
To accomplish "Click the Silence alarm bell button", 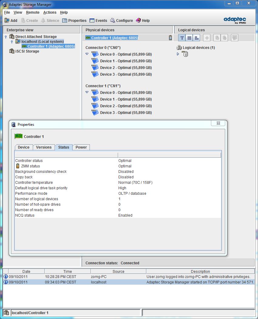I will pos(50,21).
